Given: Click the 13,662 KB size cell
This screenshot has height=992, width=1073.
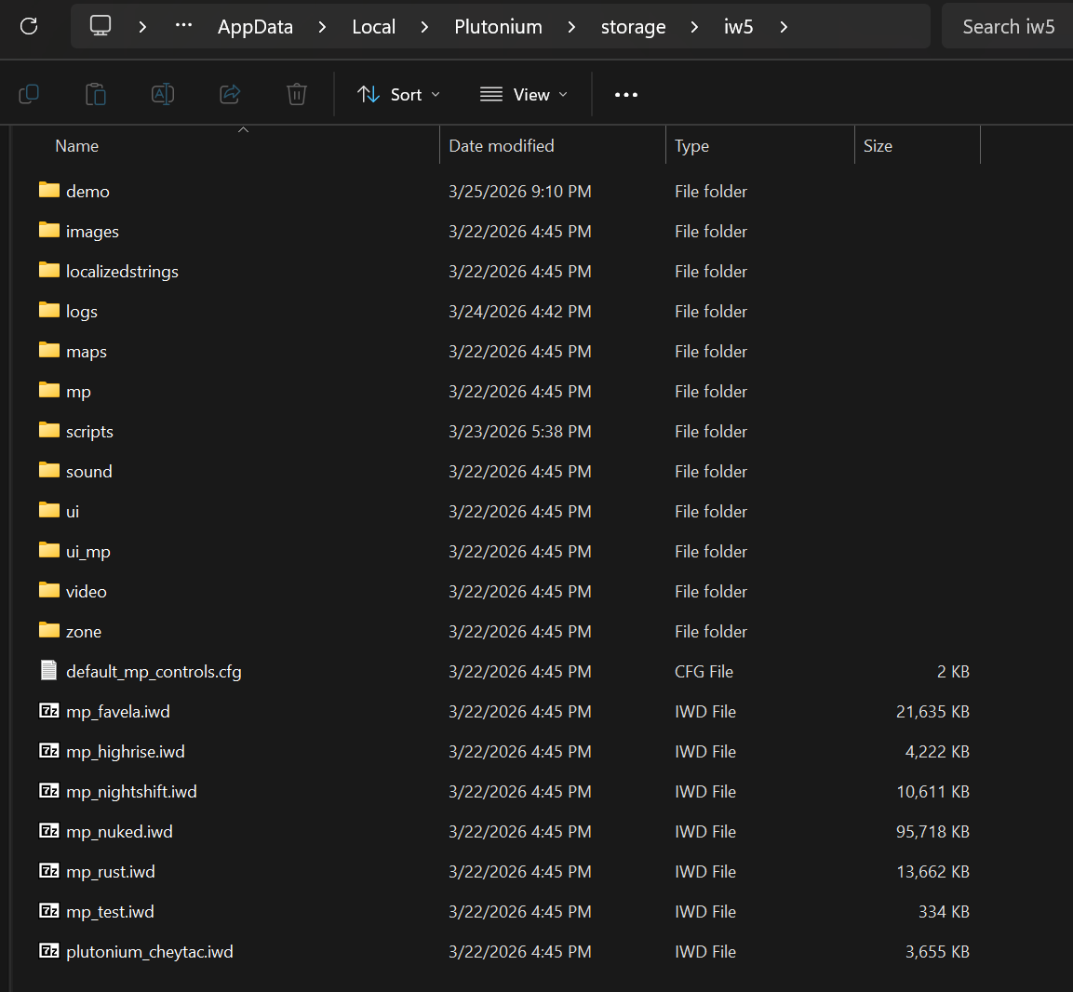Looking at the screenshot, I should 932,872.
